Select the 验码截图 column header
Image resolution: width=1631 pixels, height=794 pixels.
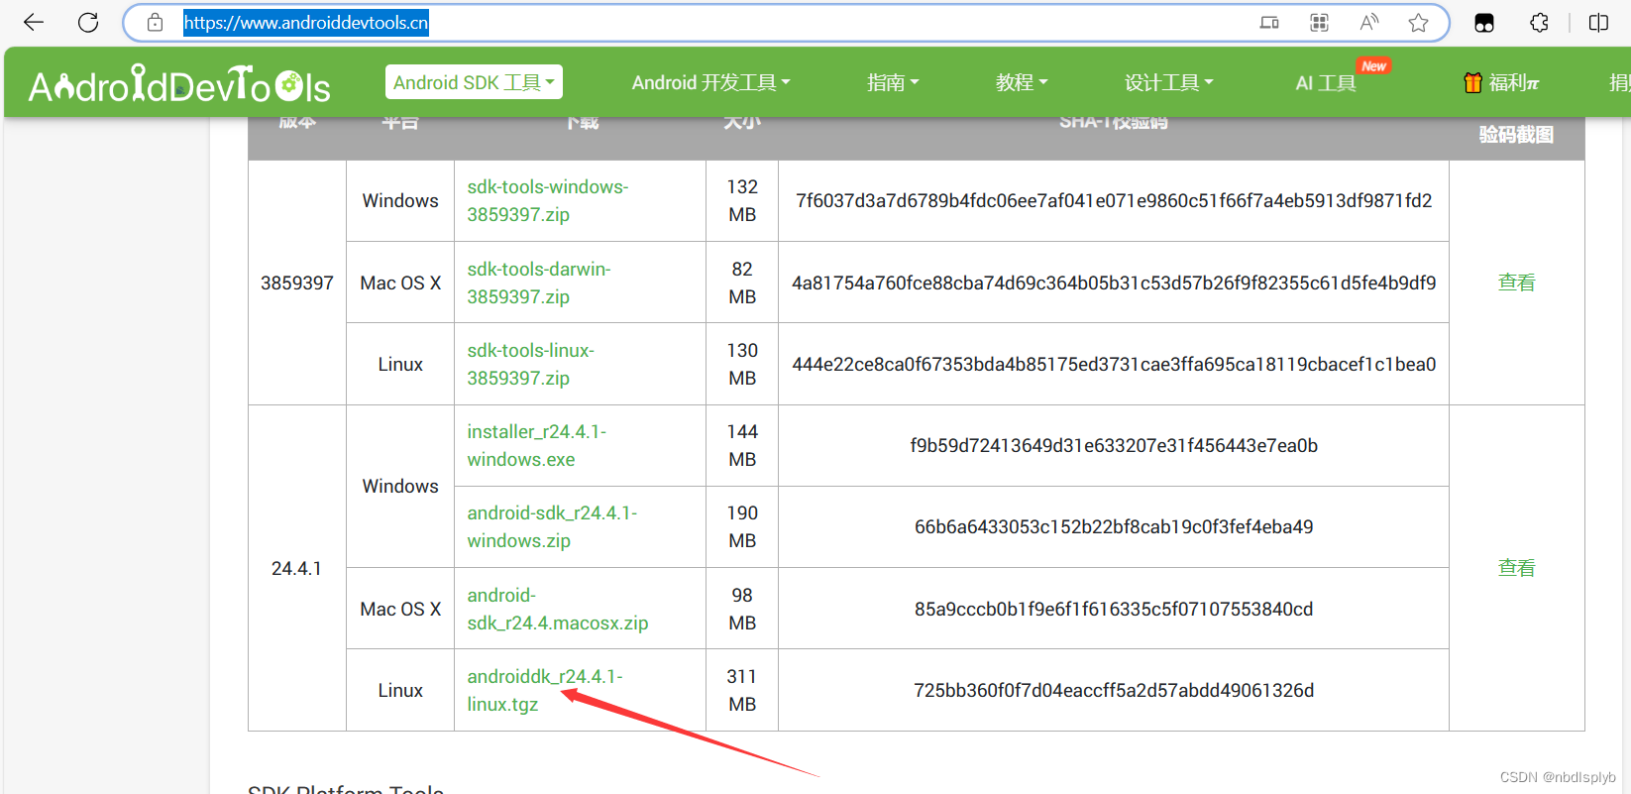pos(1516,135)
